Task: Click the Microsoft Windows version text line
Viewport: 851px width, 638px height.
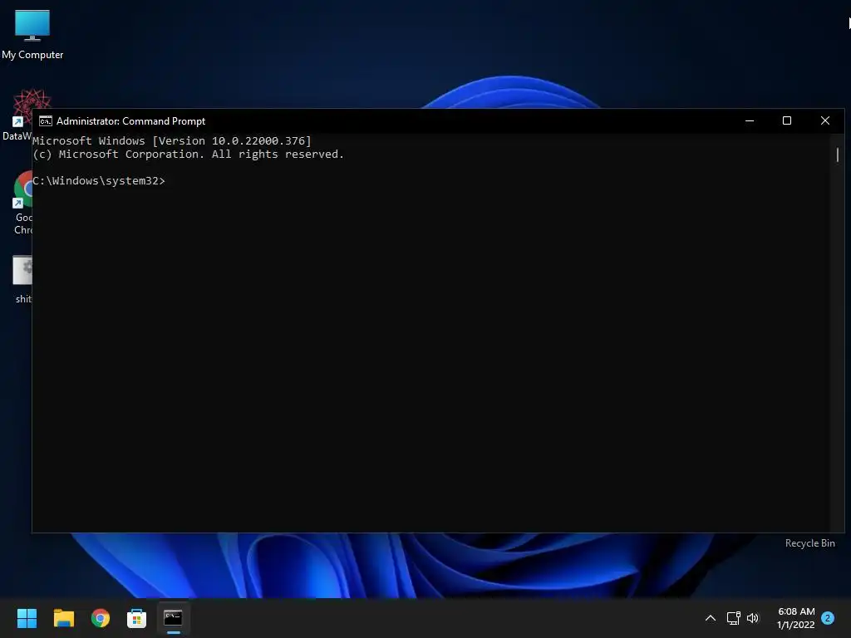Action: (172, 141)
